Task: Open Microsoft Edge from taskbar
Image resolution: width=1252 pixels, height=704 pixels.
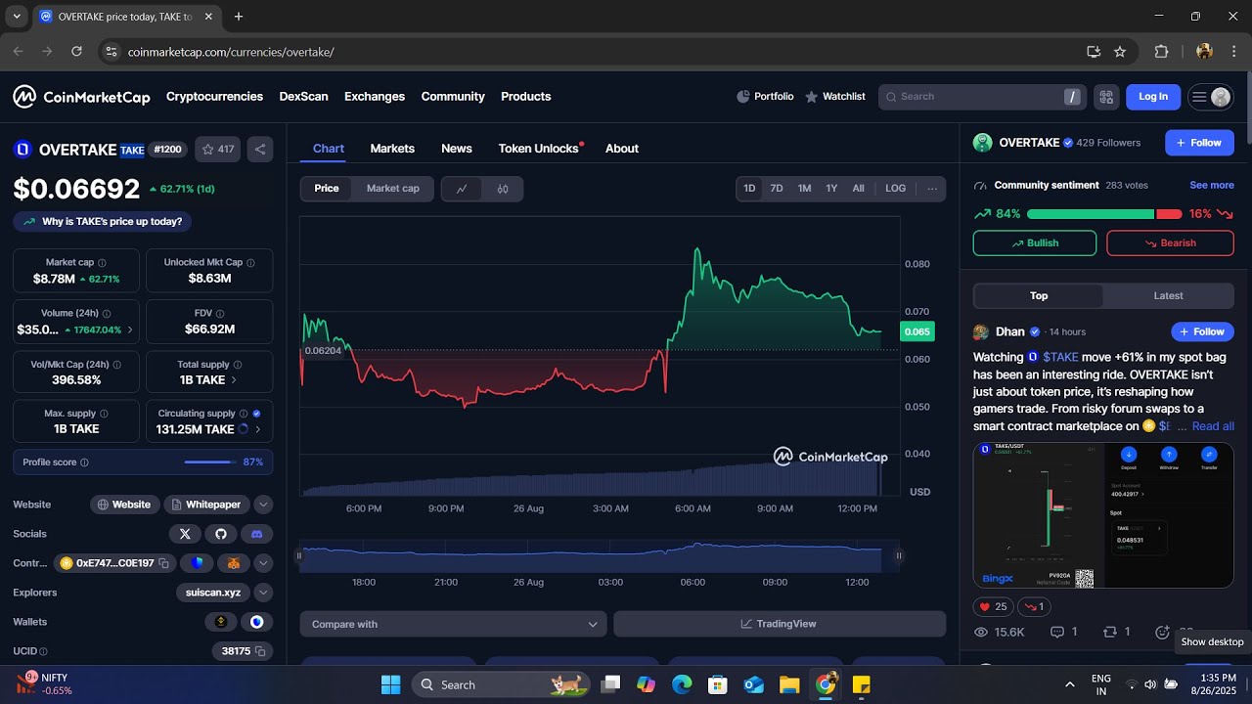Action: pyautogui.click(x=682, y=684)
